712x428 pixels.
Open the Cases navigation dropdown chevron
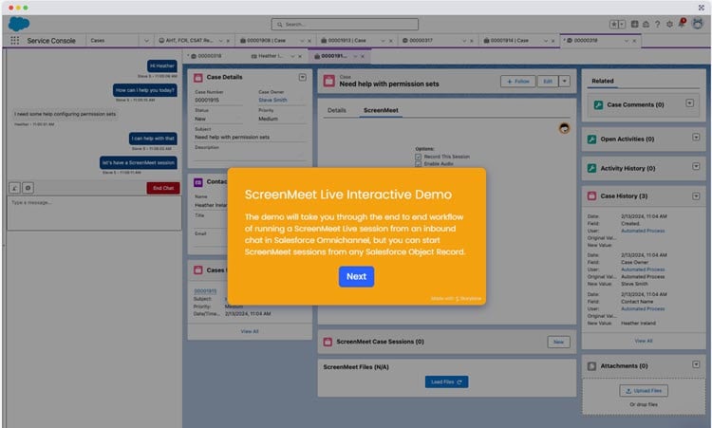click(146, 41)
